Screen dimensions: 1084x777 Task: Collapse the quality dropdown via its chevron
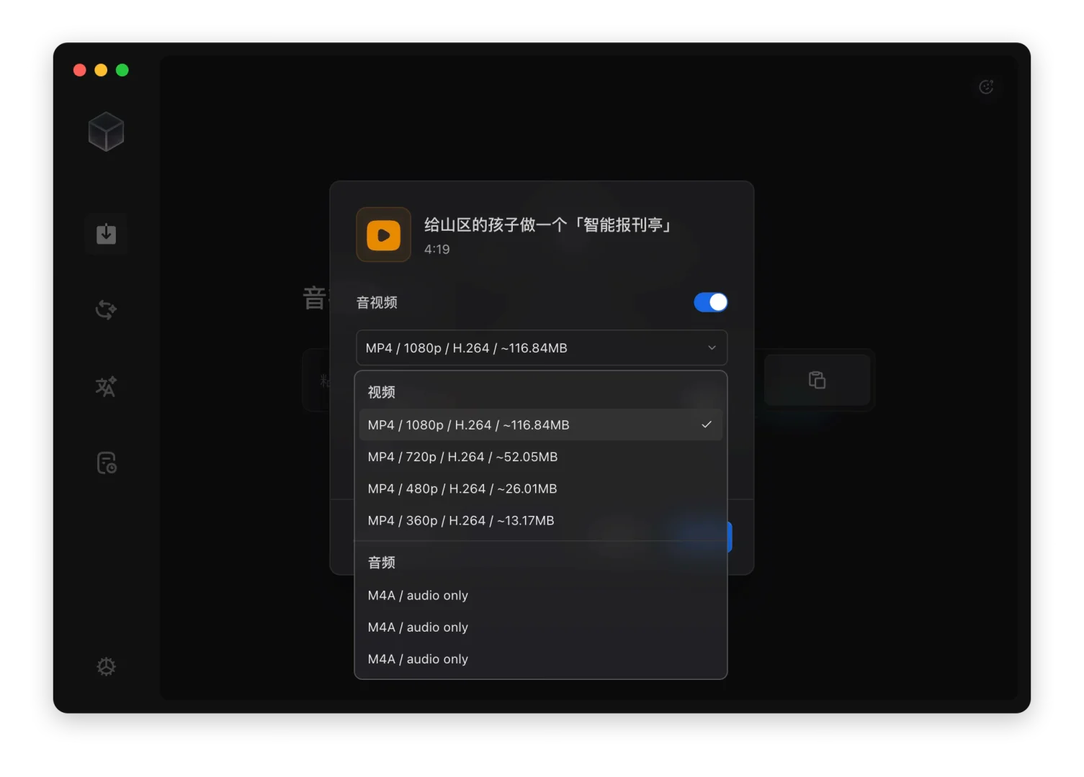(712, 347)
